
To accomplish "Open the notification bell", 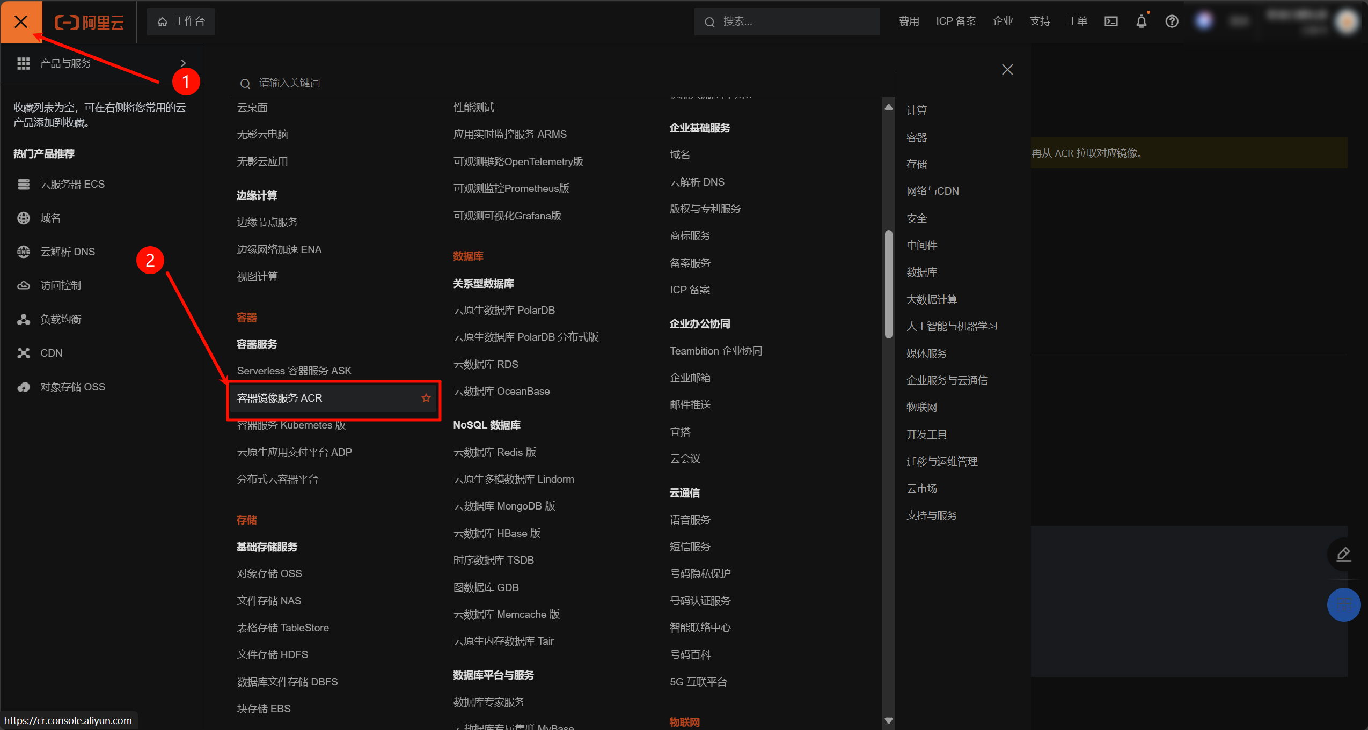I will 1141,21.
